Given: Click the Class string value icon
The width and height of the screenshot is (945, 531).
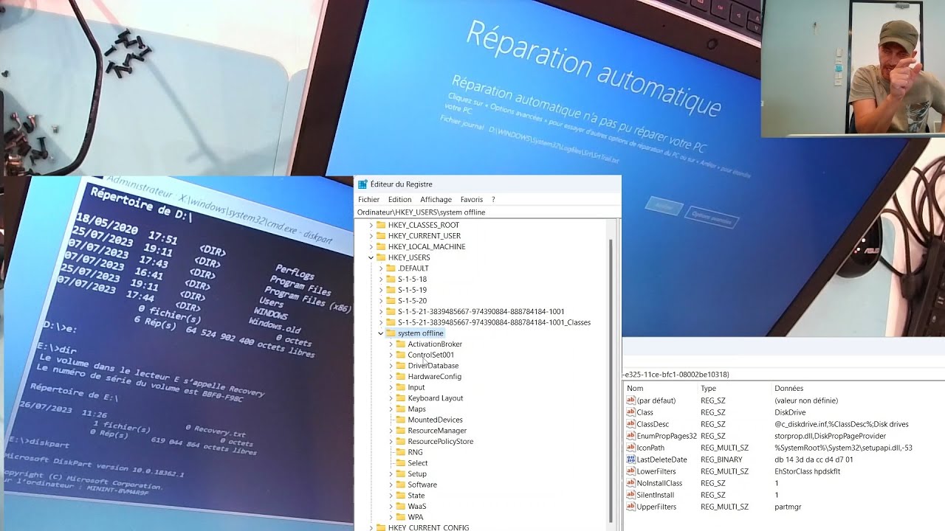Looking at the screenshot, I should [630, 412].
